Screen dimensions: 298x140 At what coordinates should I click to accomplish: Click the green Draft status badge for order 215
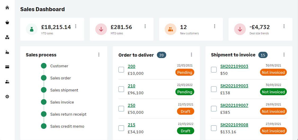186,131
